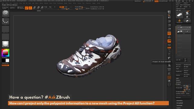The image size is (194, 109).
Task: Open the material sphere selector
Action: [5, 44]
